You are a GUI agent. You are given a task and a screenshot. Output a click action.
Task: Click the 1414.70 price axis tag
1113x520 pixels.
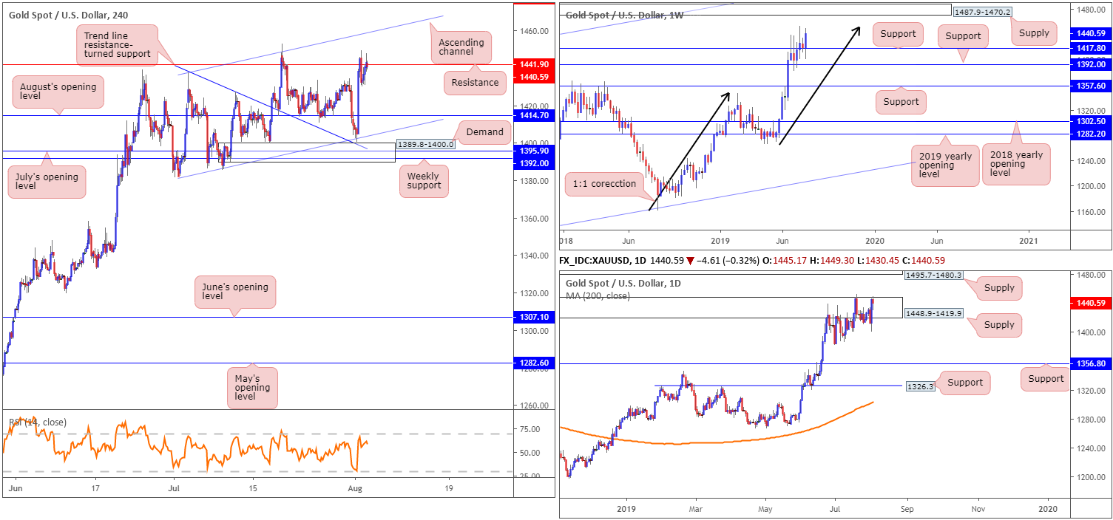[x=534, y=116]
